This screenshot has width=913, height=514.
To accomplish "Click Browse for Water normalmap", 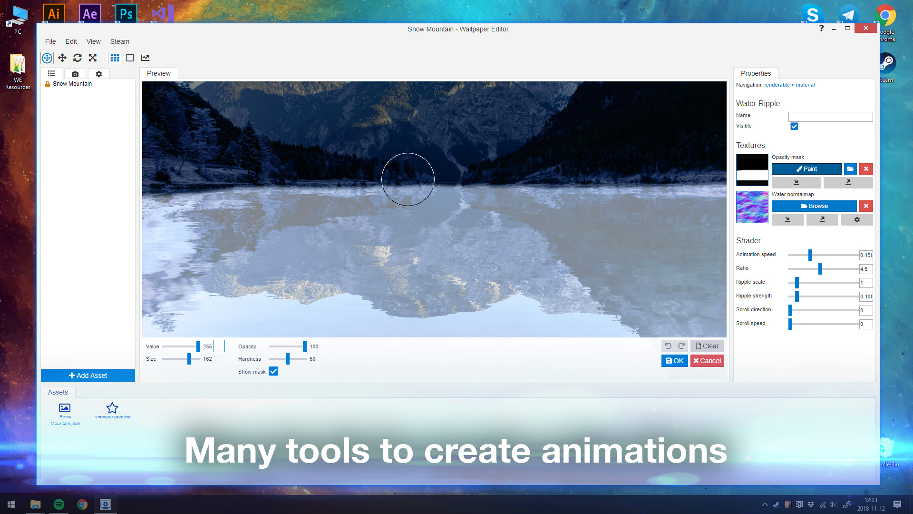I will click(814, 206).
